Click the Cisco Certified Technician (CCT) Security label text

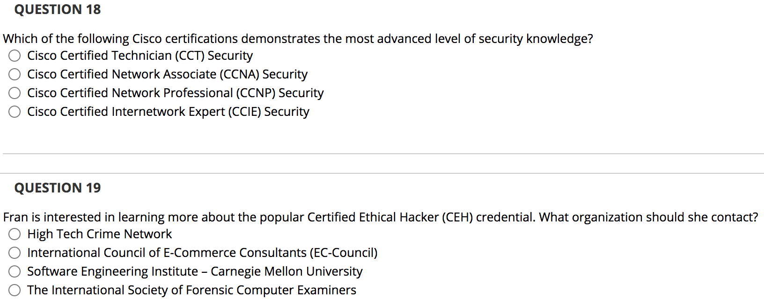tap(140, 56)
